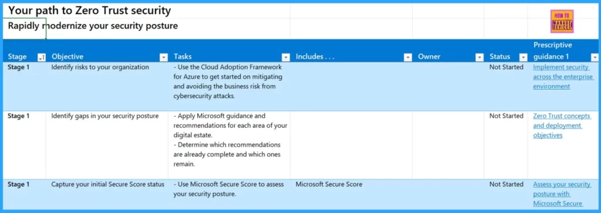Open Prescriptive guidance 1 filter dropdown
This screenshot has height=213, width=601.
pyautogui.click(x=595, y=58)
